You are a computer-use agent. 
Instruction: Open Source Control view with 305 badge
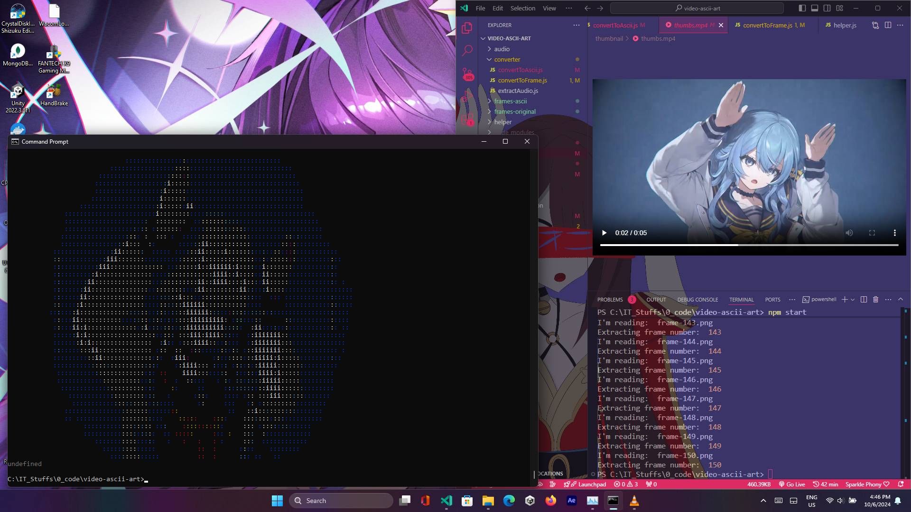tap(467, 73)
